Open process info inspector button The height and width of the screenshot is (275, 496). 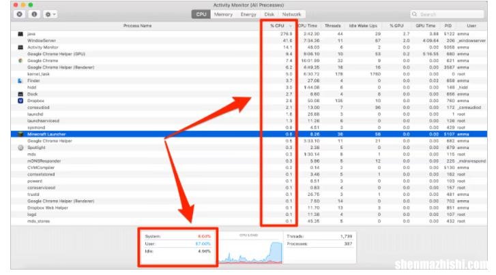click(x=34, y=14)
